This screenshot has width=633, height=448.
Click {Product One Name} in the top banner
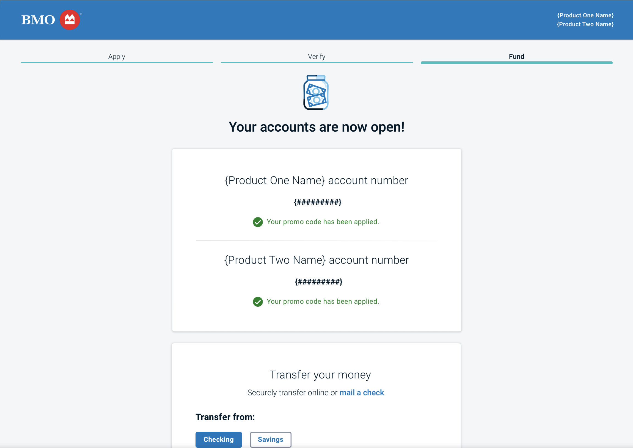click(x=585, y=15)
